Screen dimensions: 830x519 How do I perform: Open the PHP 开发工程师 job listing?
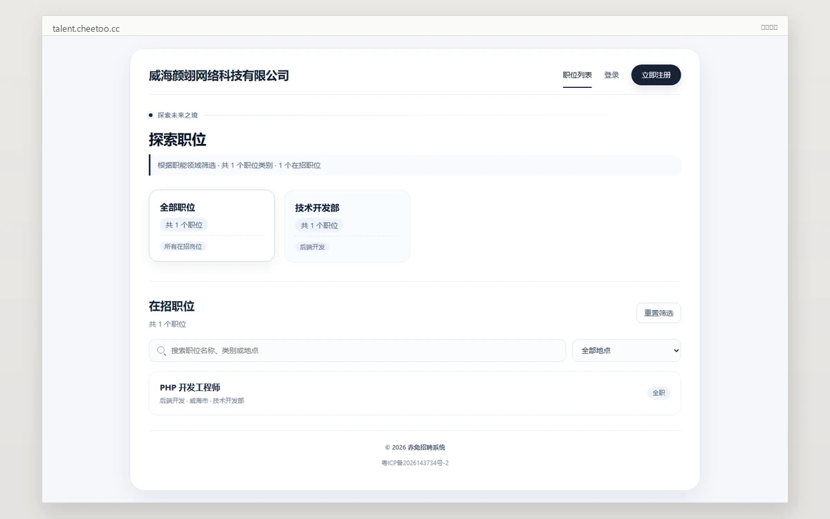[415, 393]
